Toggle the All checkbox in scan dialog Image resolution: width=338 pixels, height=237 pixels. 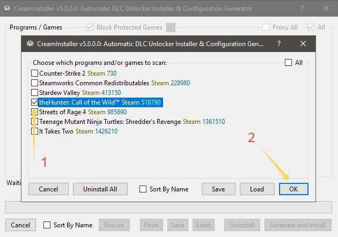[x=288, y=63]
